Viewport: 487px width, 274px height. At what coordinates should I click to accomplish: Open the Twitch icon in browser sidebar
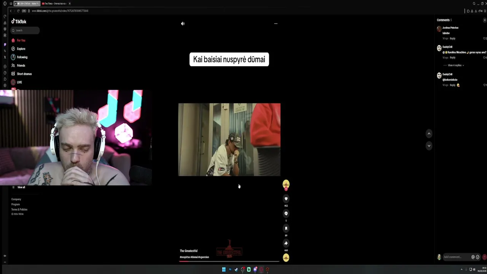click(5, 45)
